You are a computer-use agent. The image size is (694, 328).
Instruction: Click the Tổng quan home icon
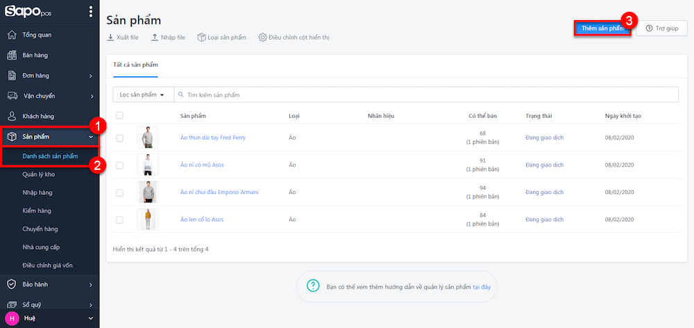pos(12,35)
